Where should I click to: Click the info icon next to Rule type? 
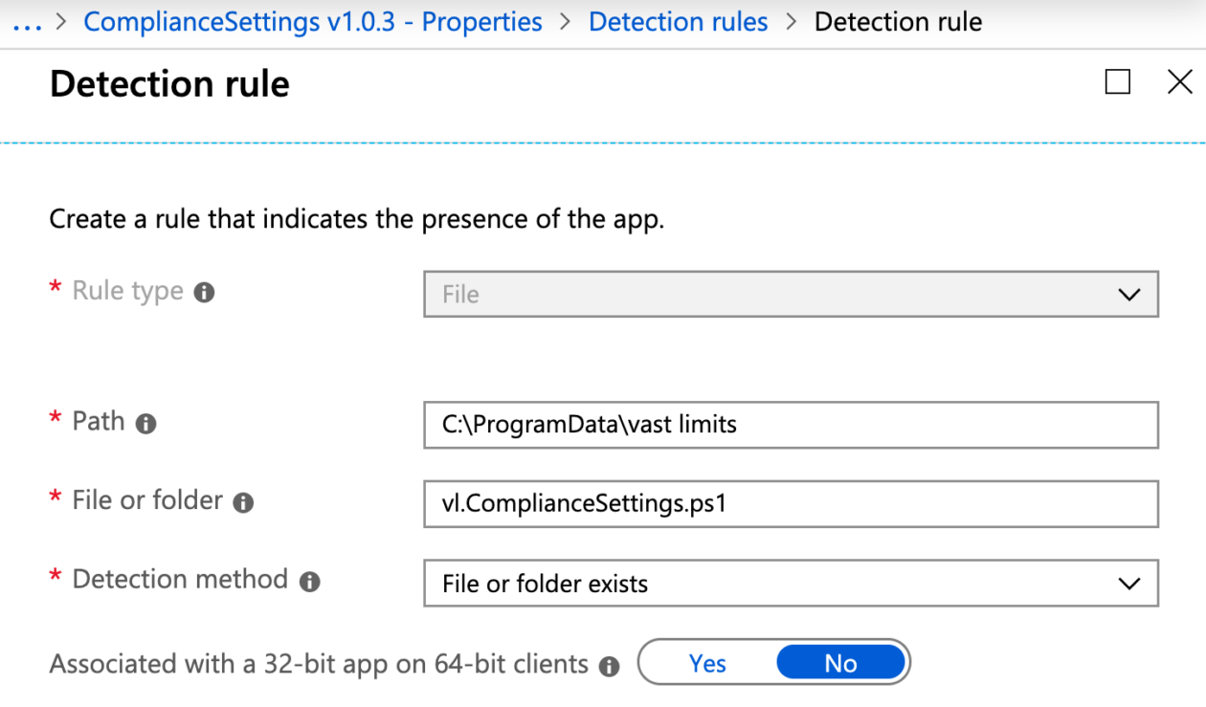coord(204,291)
